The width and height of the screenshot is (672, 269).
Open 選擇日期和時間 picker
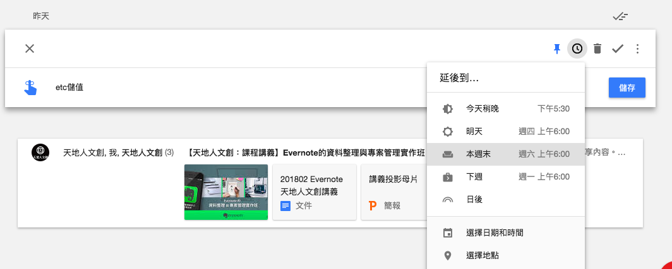pos(506,233)
